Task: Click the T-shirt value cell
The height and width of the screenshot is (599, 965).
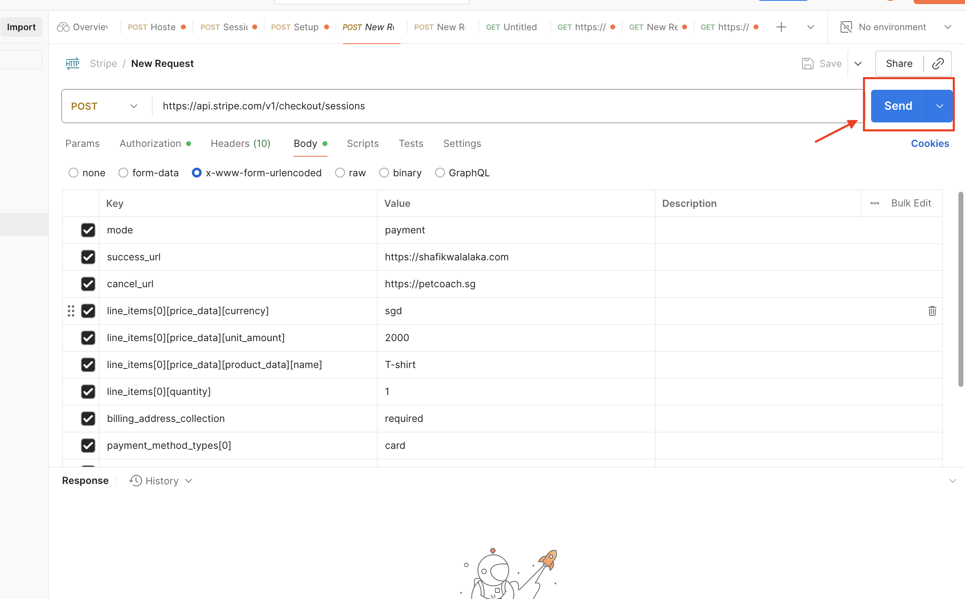Action: (x=516, y=365)
